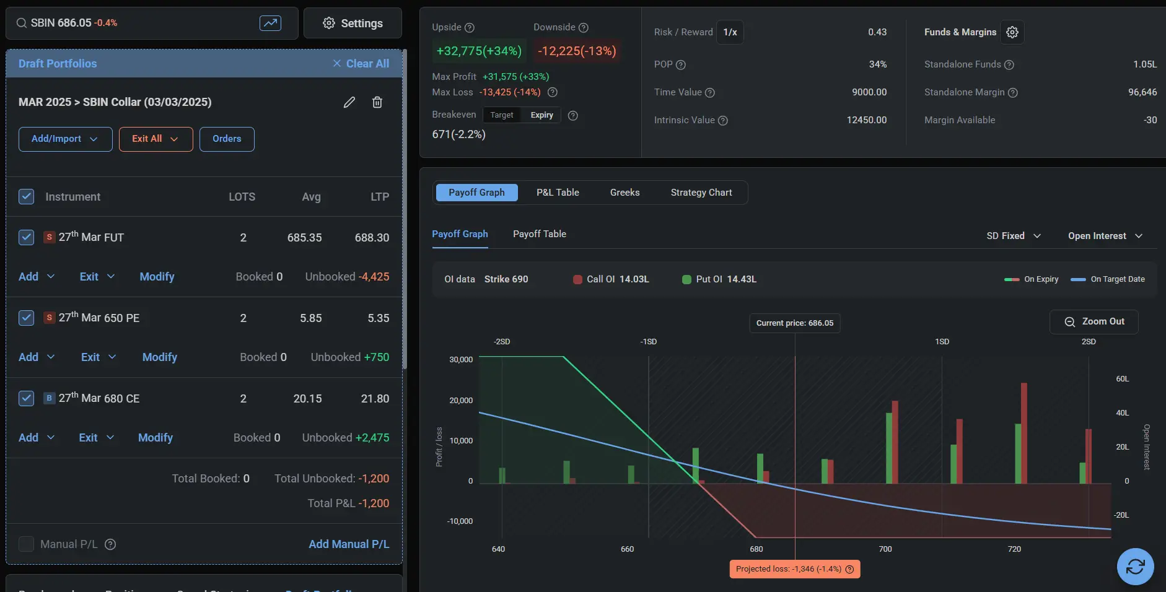Click the On Expiry legend line
The height and width of the screenshot is (592, 1166).
[x=1012, y=279]
